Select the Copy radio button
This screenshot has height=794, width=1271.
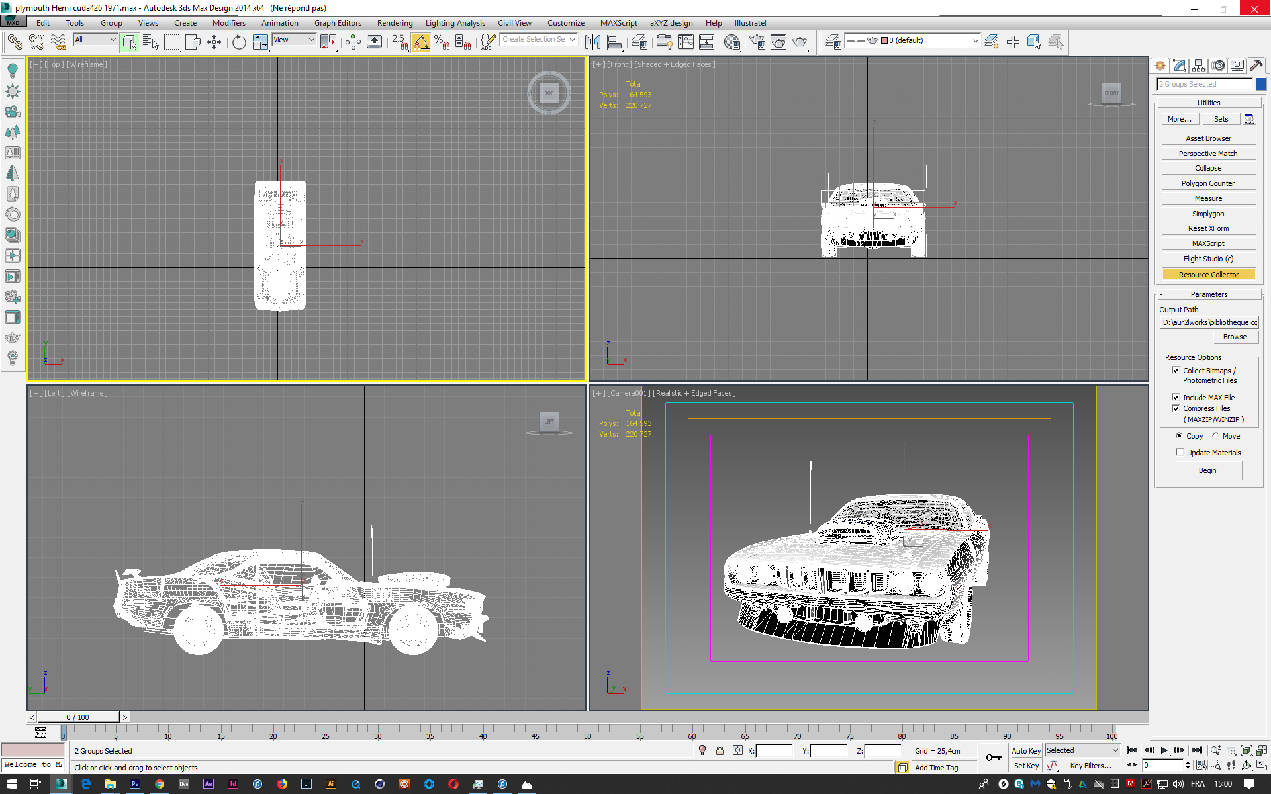click(x=1178, y=436)
